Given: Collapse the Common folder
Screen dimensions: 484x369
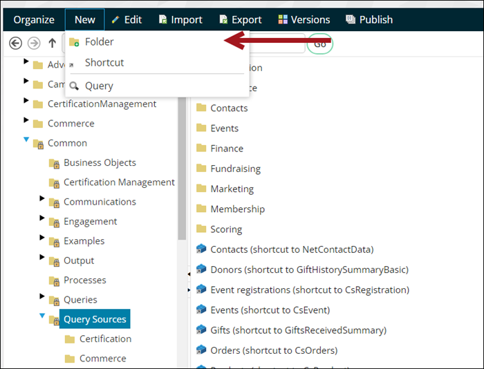Looking at the screenshot, I should (26, 140).
